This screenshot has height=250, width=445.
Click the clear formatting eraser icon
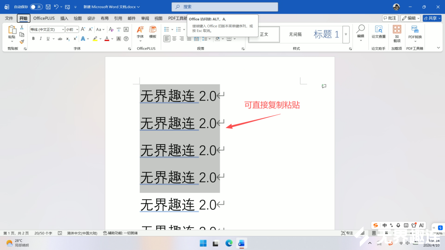(x=111, y=29)
